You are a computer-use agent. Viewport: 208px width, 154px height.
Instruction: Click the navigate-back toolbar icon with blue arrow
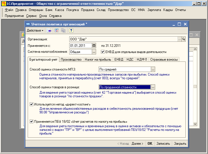49,30
